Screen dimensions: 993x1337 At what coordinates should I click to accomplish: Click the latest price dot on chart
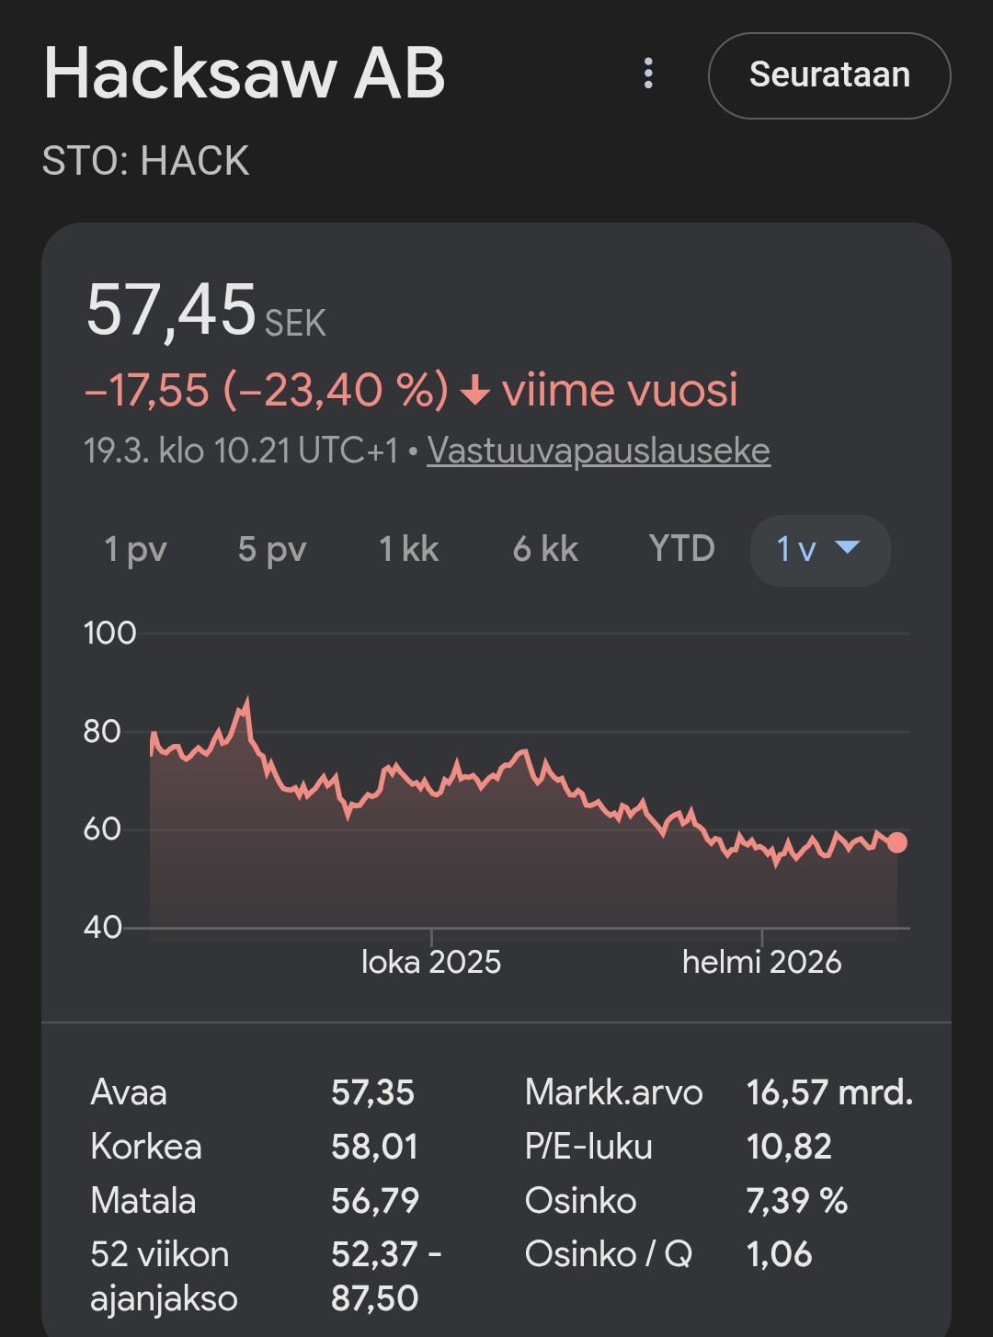897,842
